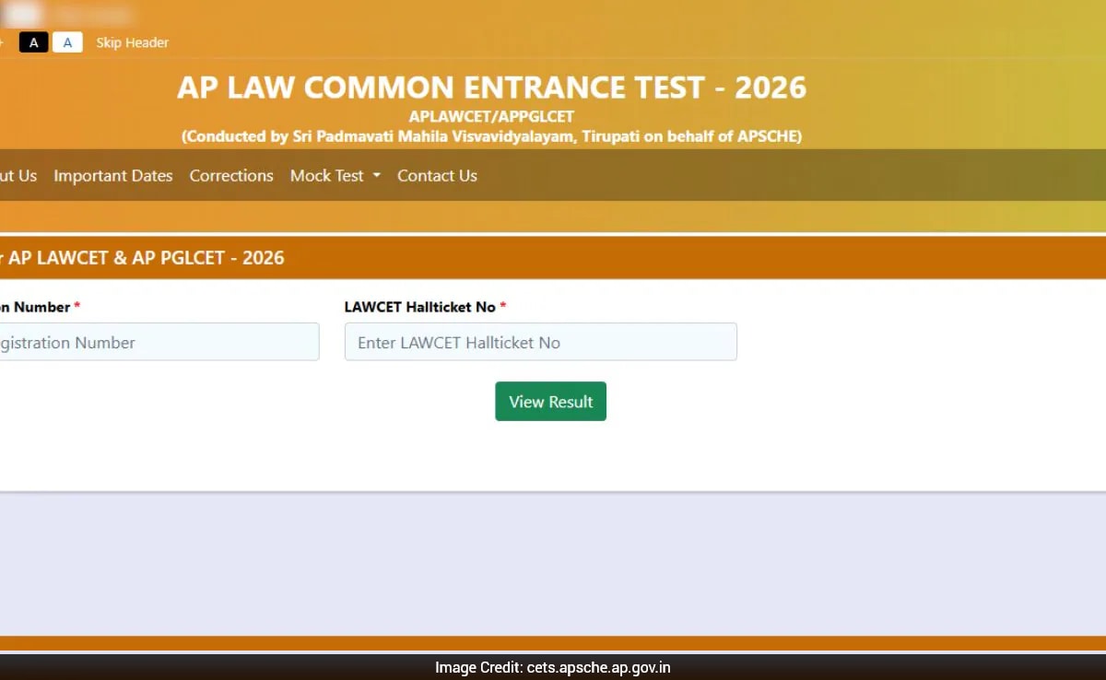The image size is (1106, 680).
Task: Open the Contact Us menu item
Action: 437,175
